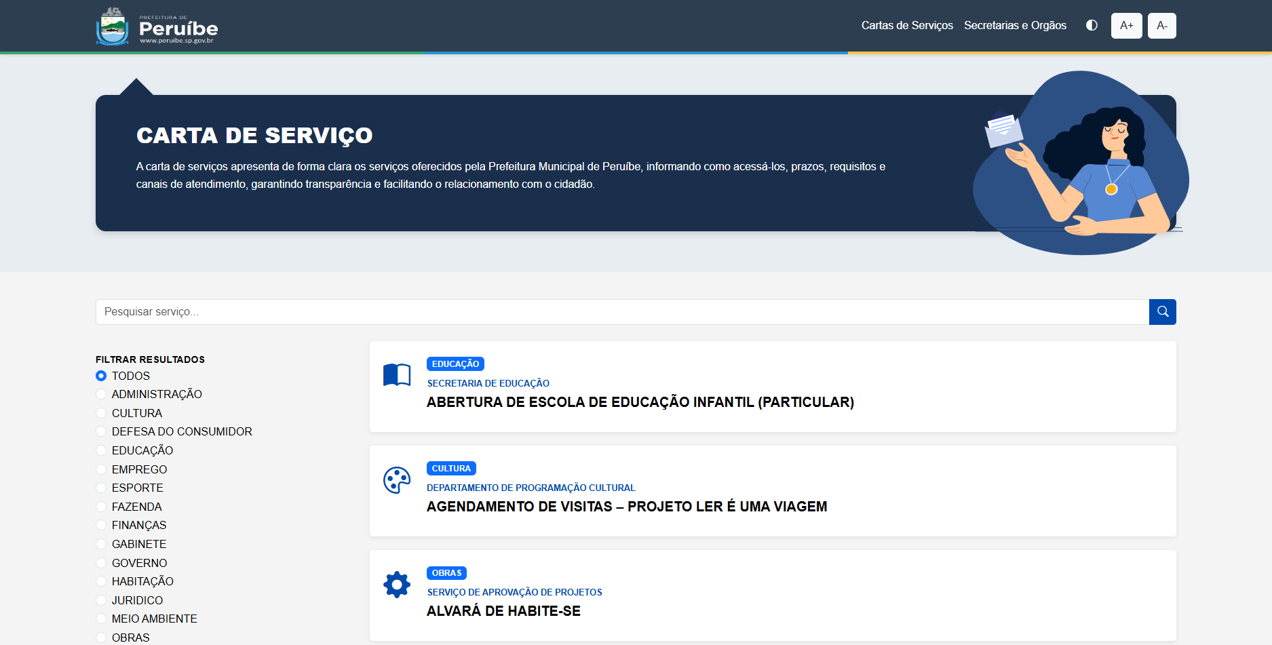Viewport: 1272px width, 645px height.
Task: Click the OBRAS category badge on card
Action: click(x=446, y=573)
